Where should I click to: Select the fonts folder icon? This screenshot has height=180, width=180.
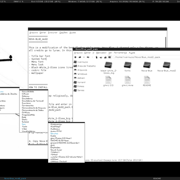tap(127, 65)
